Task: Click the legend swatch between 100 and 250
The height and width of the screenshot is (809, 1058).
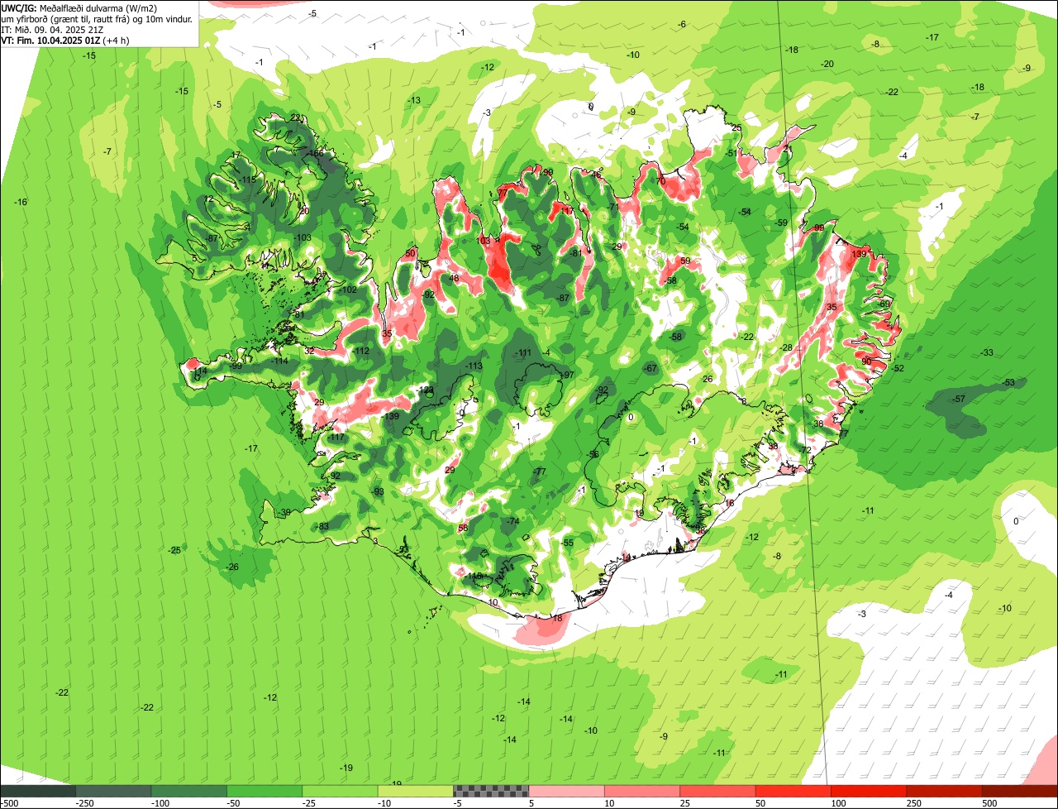Action: (x=869, y=791)
